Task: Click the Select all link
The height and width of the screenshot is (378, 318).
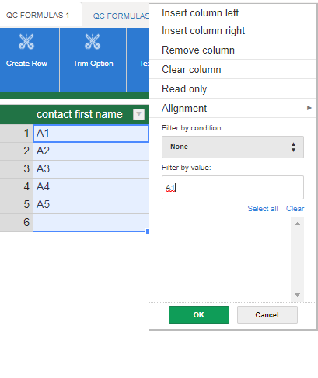Action: [263, 209]
